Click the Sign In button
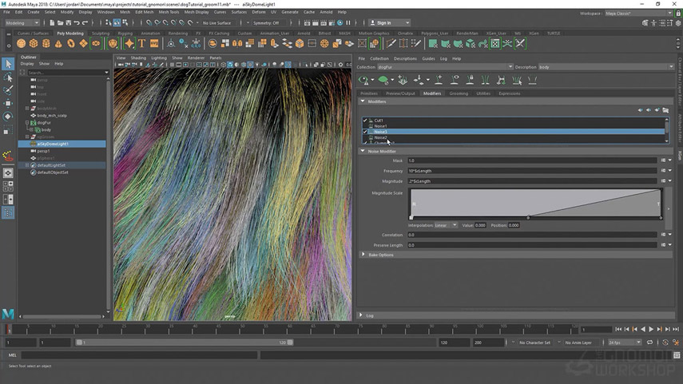 coord(389,22)
